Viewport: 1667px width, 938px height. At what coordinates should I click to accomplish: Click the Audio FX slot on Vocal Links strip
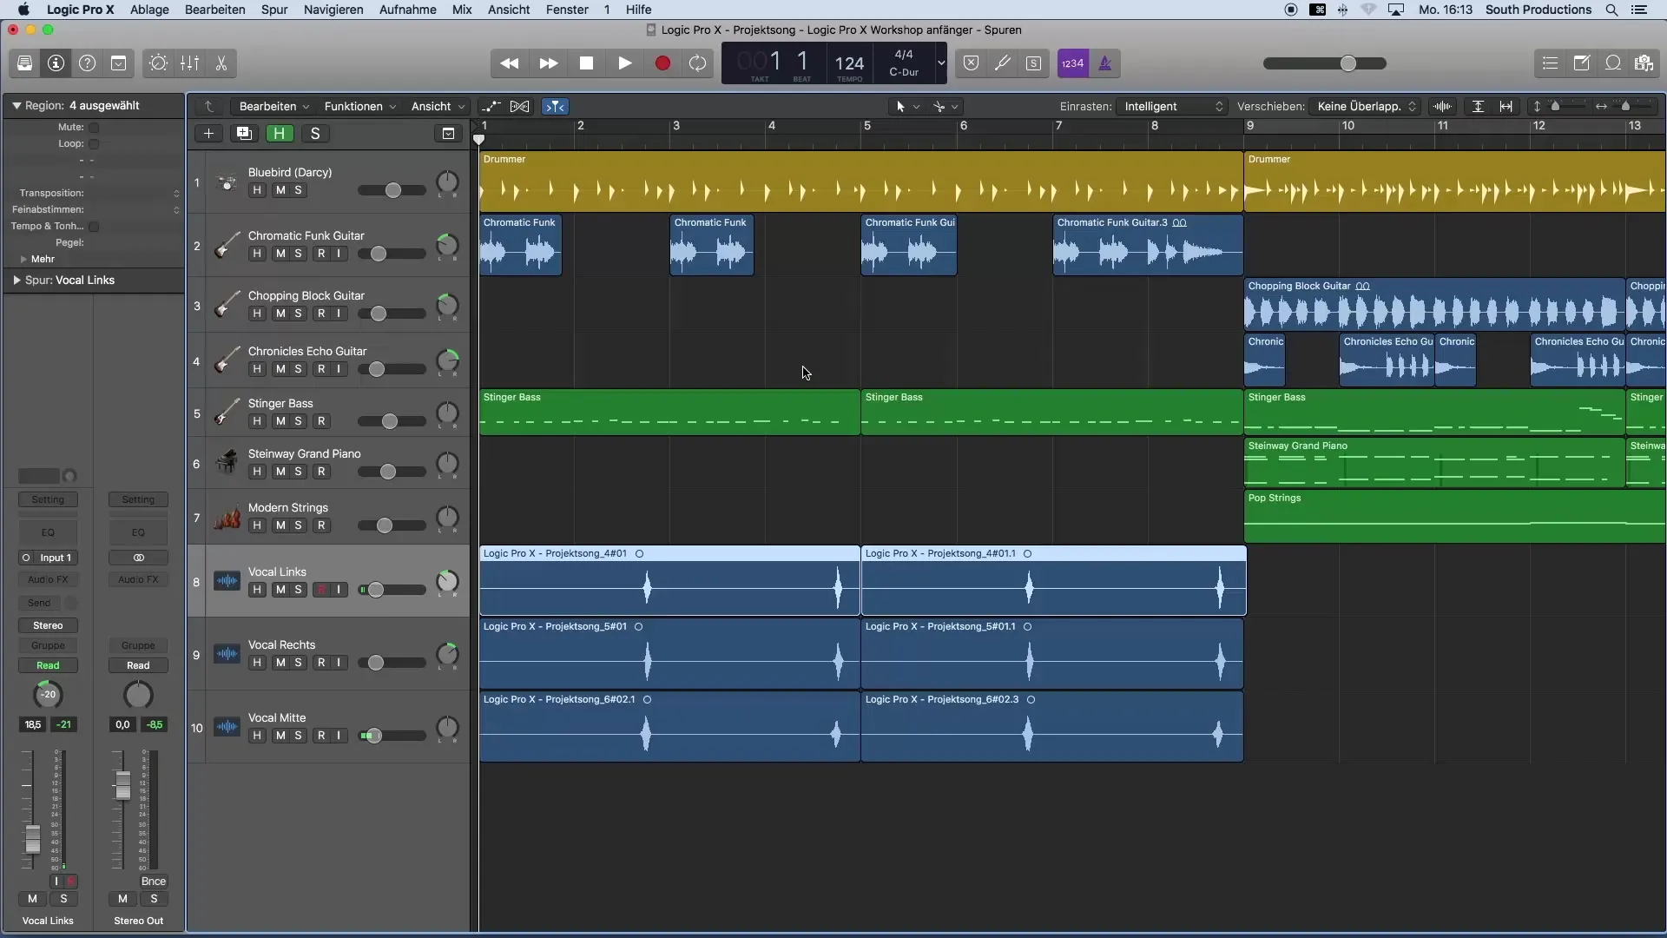[x=48, y=580]
